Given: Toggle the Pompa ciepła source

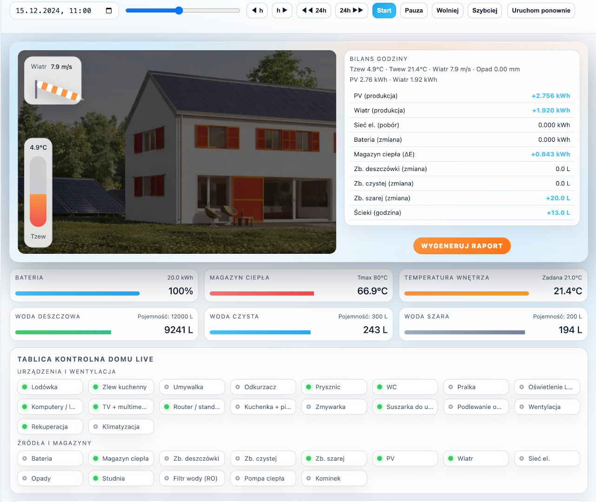Looking at the screenshot, I should pyautogui.click(x=263, y=478).
